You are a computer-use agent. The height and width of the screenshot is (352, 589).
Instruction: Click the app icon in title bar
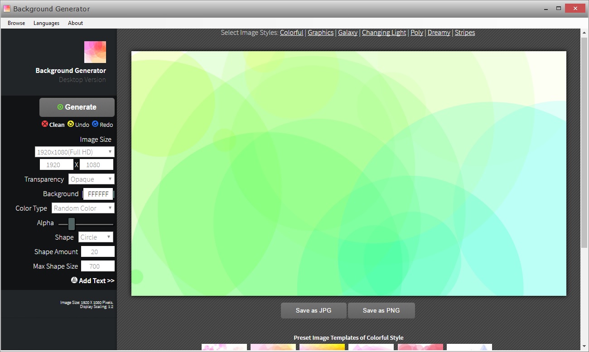(7, 9)
